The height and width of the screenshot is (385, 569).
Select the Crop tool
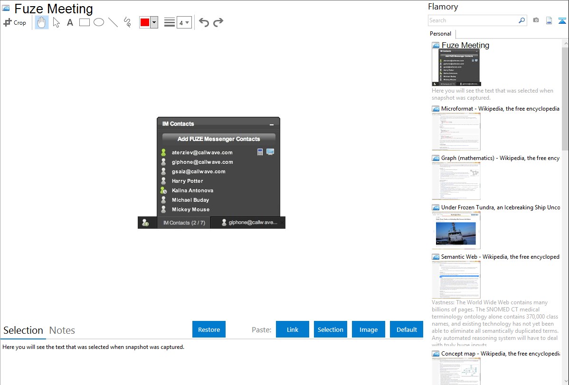(x=15, y=22)
